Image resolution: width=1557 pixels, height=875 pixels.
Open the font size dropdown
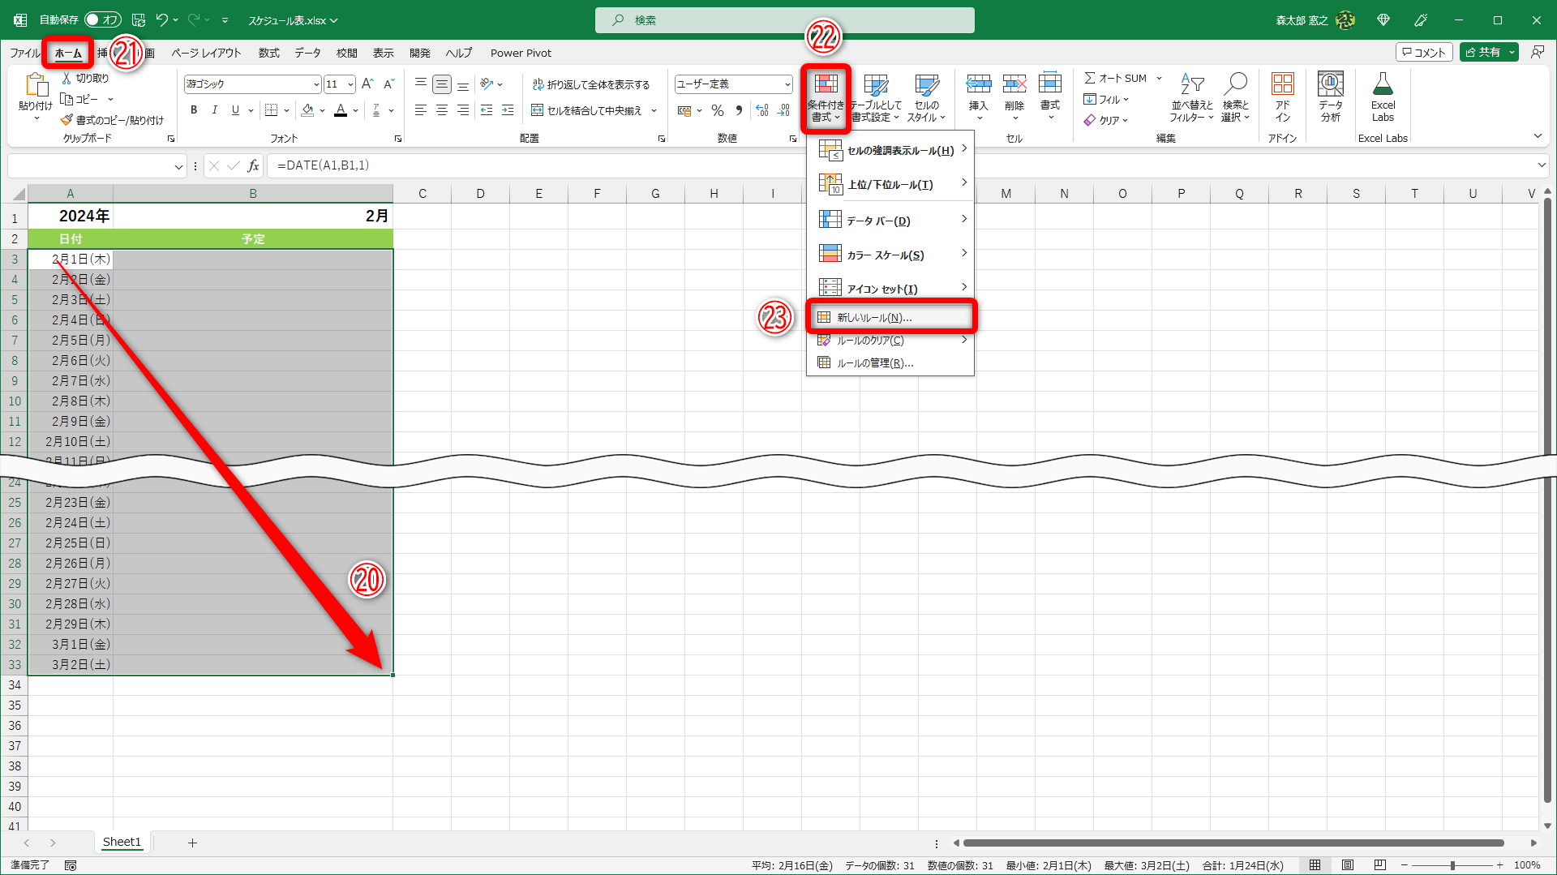pyautogui.click(x=350, y=84)
